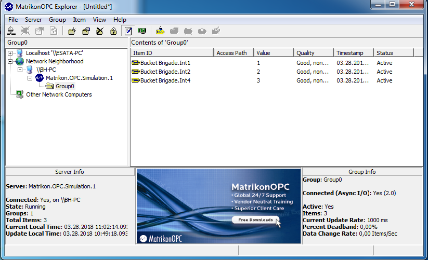Click the Add Group folder icon with sparkle
The image size is (428, 260).
click(72, 31)
